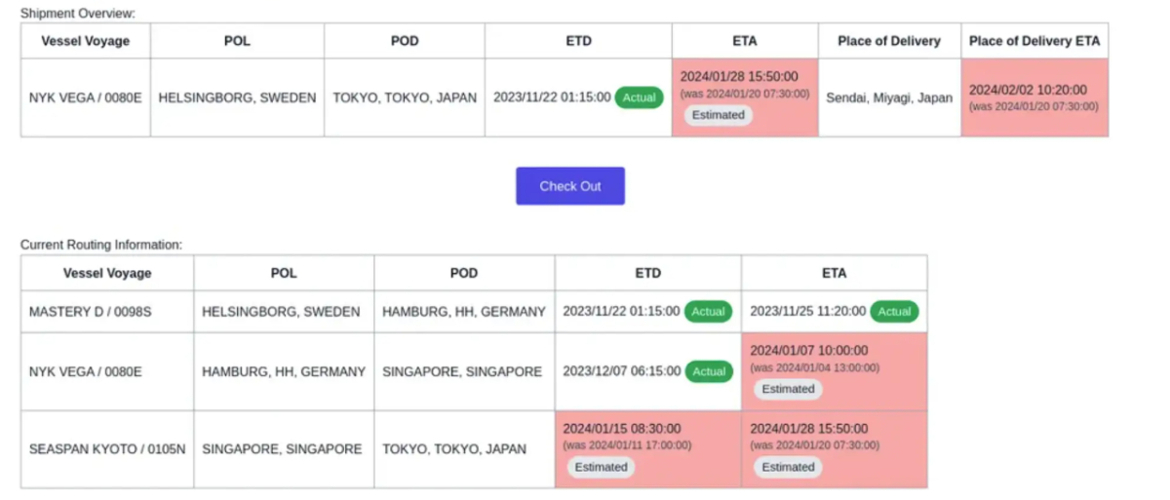
Task: Select the Sendai, Miyagi, Japan cell
Action: 889,97
